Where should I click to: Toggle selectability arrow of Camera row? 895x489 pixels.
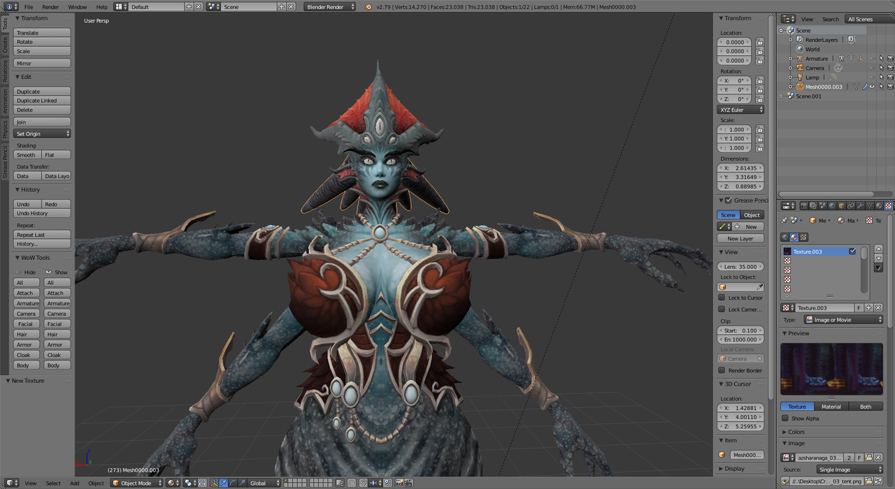881,68
